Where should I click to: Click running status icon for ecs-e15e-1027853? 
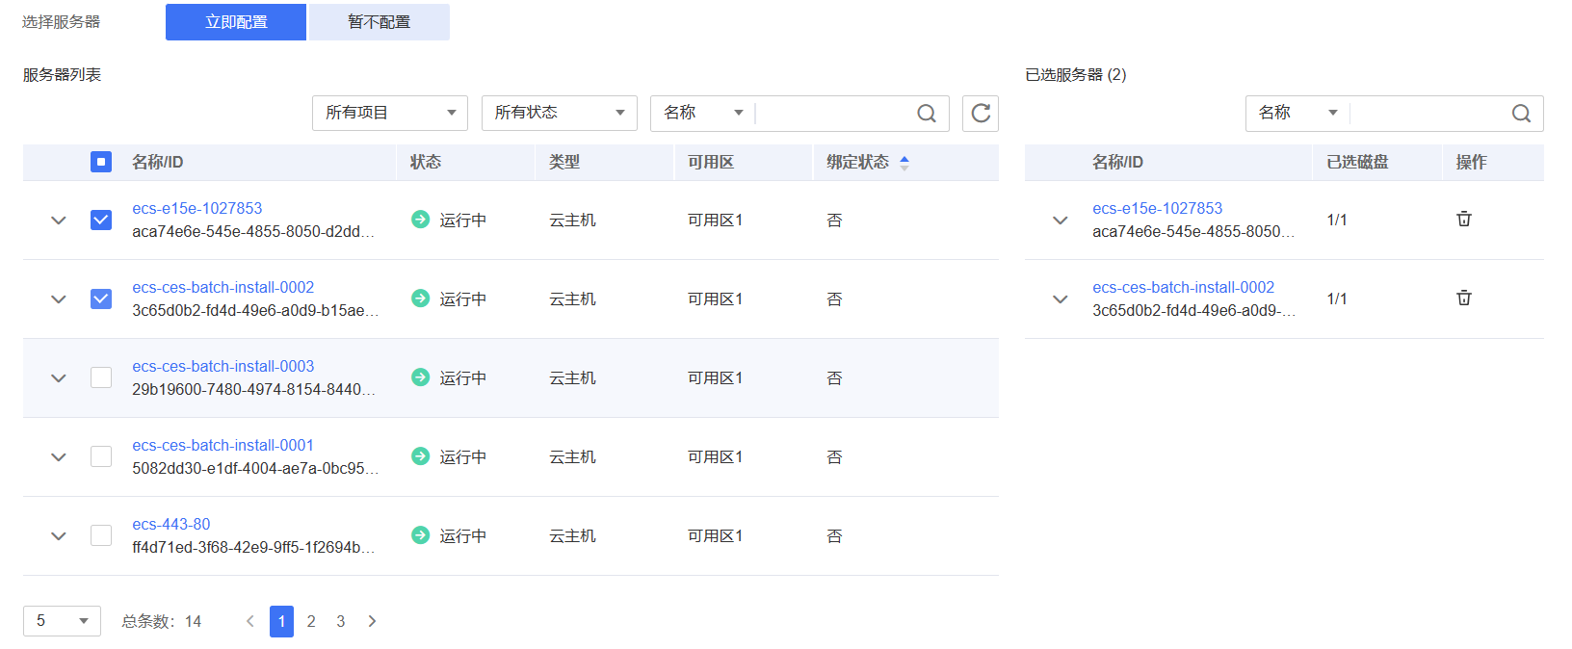(420, 220)
